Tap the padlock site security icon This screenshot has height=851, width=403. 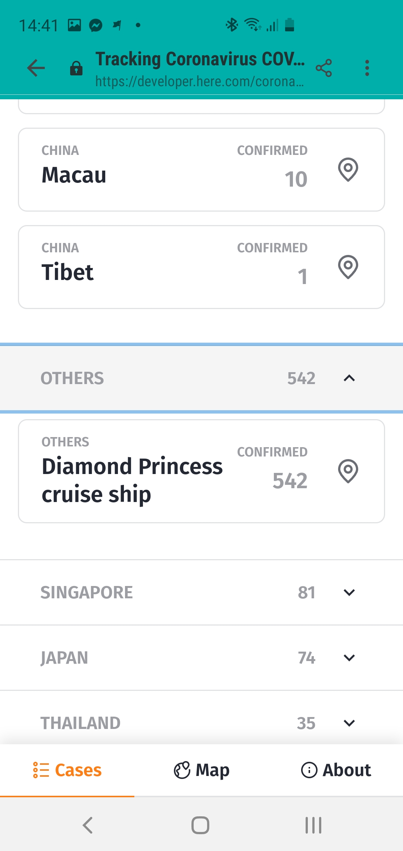click(x=76, y=69)
